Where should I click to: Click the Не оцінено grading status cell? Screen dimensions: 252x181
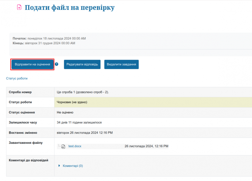pos(65,112)
